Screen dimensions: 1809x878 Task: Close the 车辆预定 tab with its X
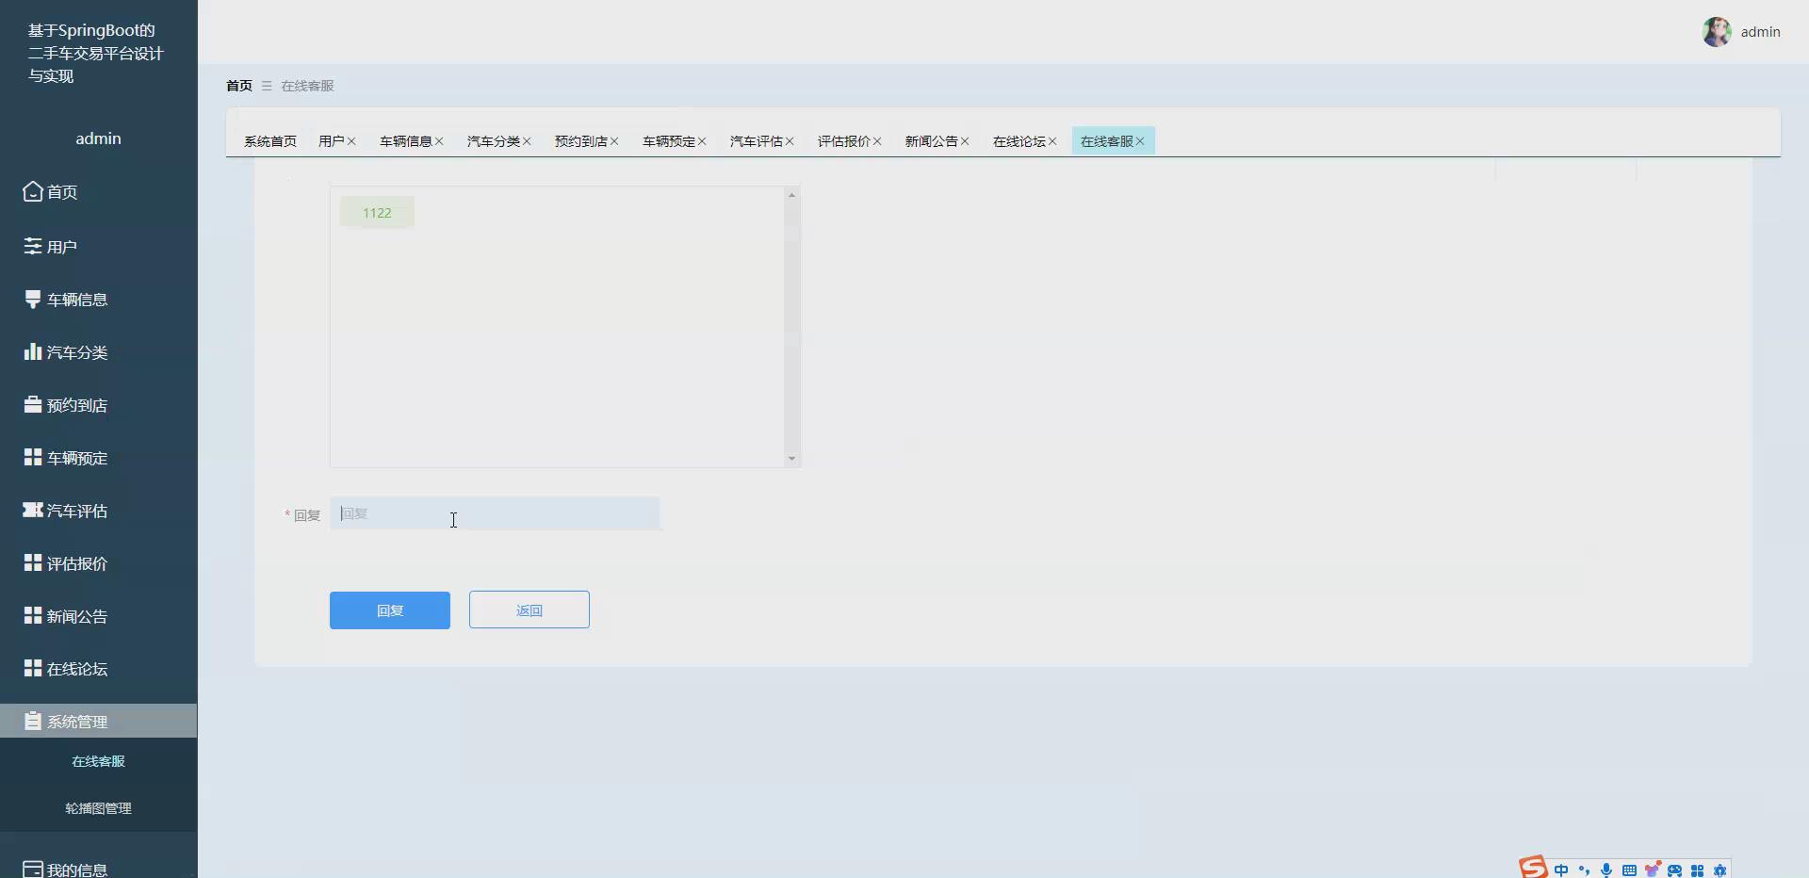702,141
